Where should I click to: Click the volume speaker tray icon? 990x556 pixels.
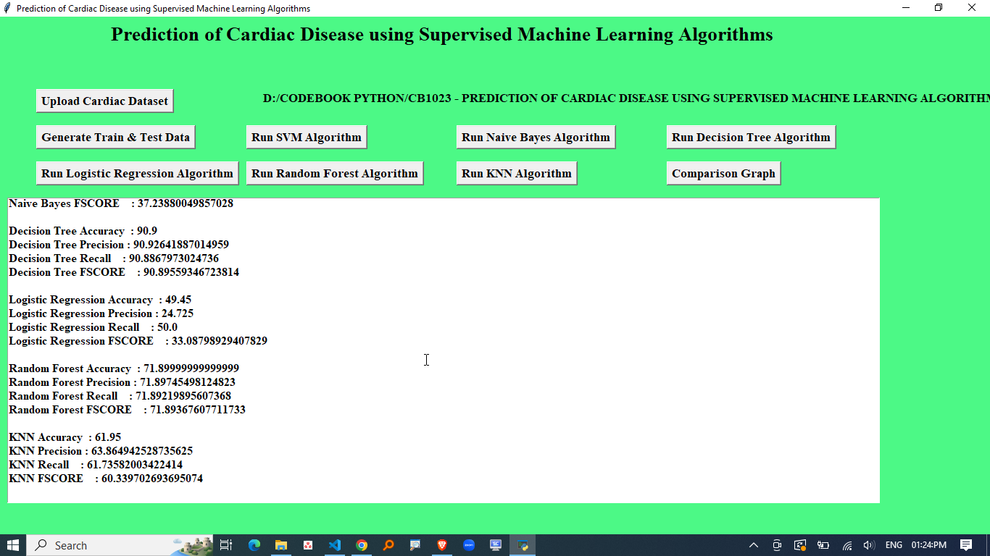[x=869, y=545]
